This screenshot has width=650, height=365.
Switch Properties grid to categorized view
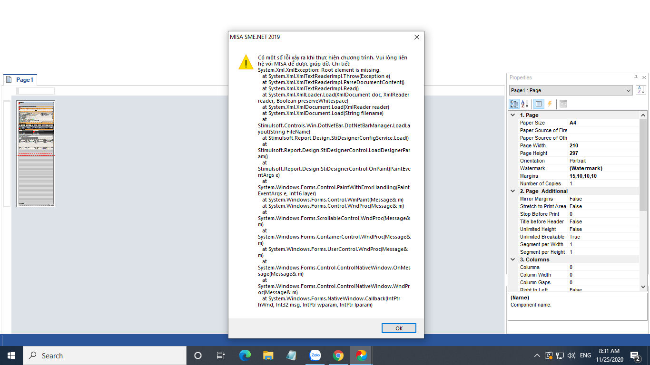coord(514,104)
